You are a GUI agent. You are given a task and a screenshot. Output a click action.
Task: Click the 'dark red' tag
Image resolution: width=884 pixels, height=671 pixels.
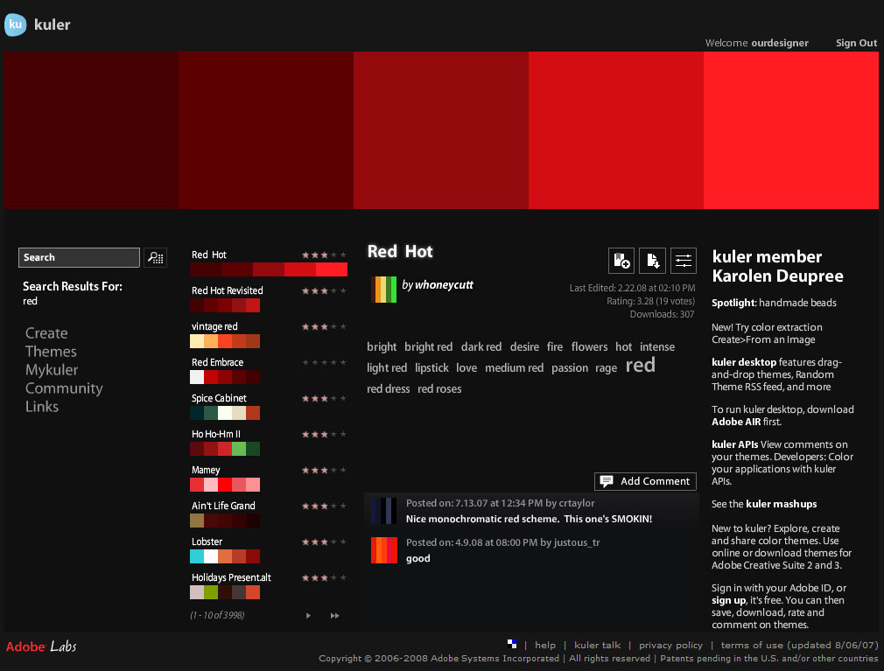point(481,346)
